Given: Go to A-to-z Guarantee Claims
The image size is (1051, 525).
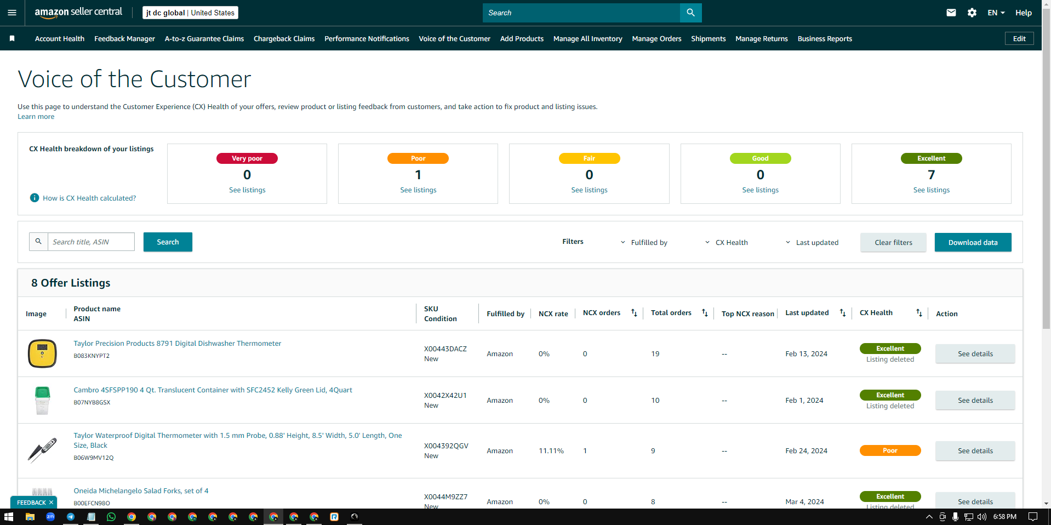Looking at the screenshot, I should point(204,38).
